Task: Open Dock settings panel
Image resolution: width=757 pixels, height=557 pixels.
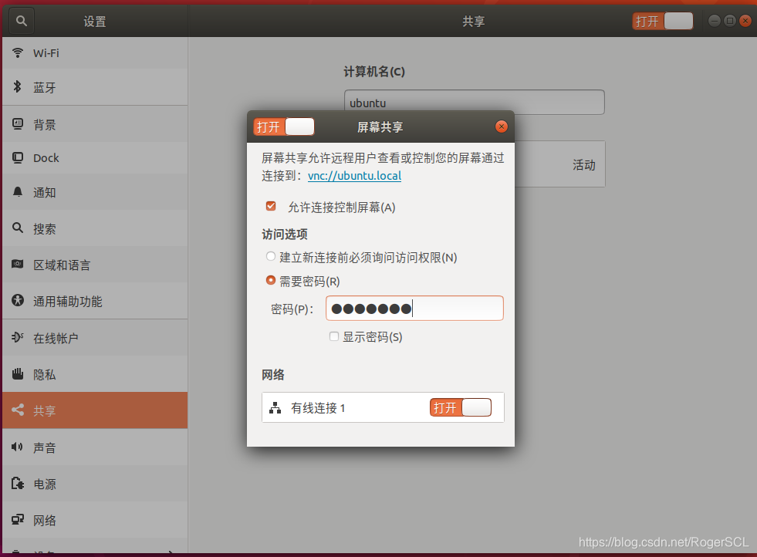Action: point(95,158)
